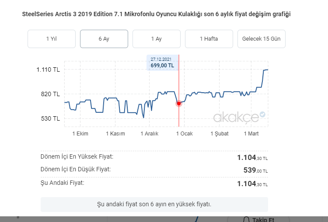The width and height of the screenshot is (328, 222).
Task: Click the 1 Aralık axis label
Action: coord(149,134)
